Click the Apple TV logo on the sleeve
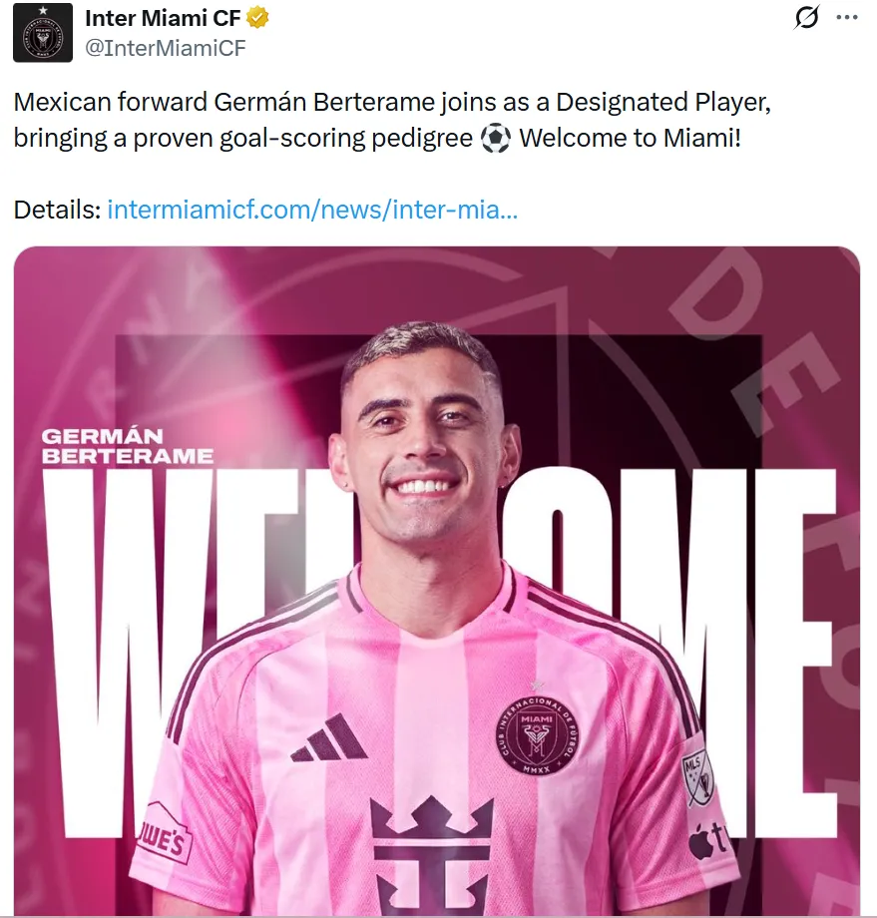Screen dimensions: 877x918 [709, 839]
